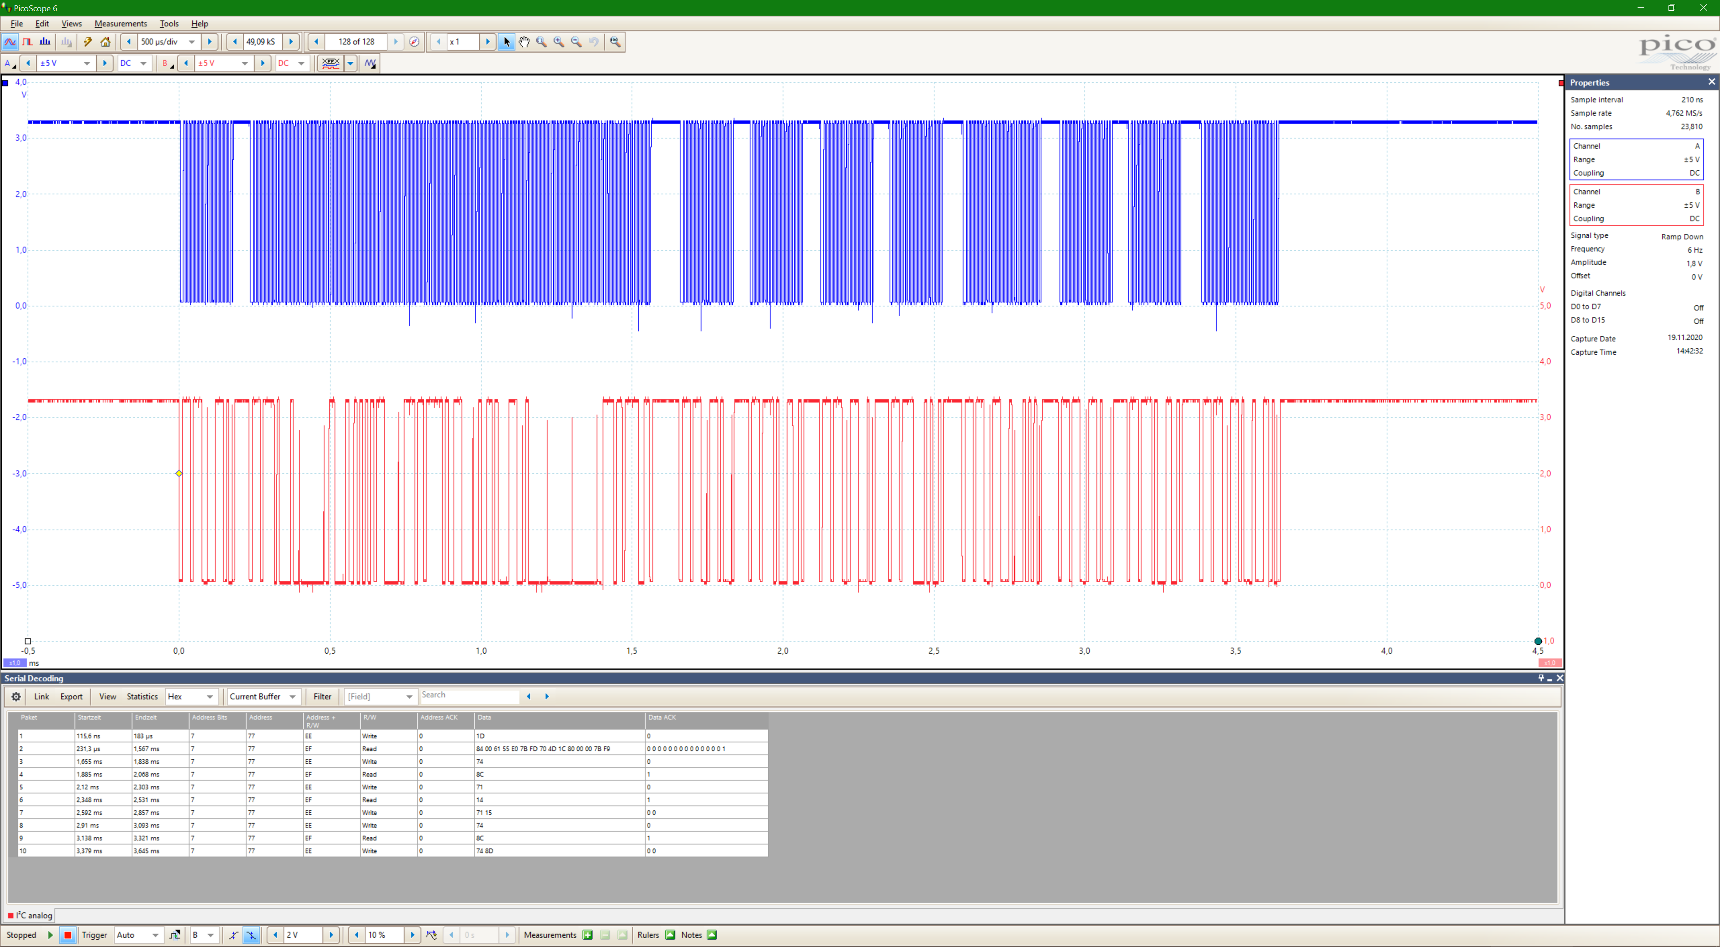1720x947 pixels.
Task: Click the zoom-in magnifier tool
Action: 559,41
